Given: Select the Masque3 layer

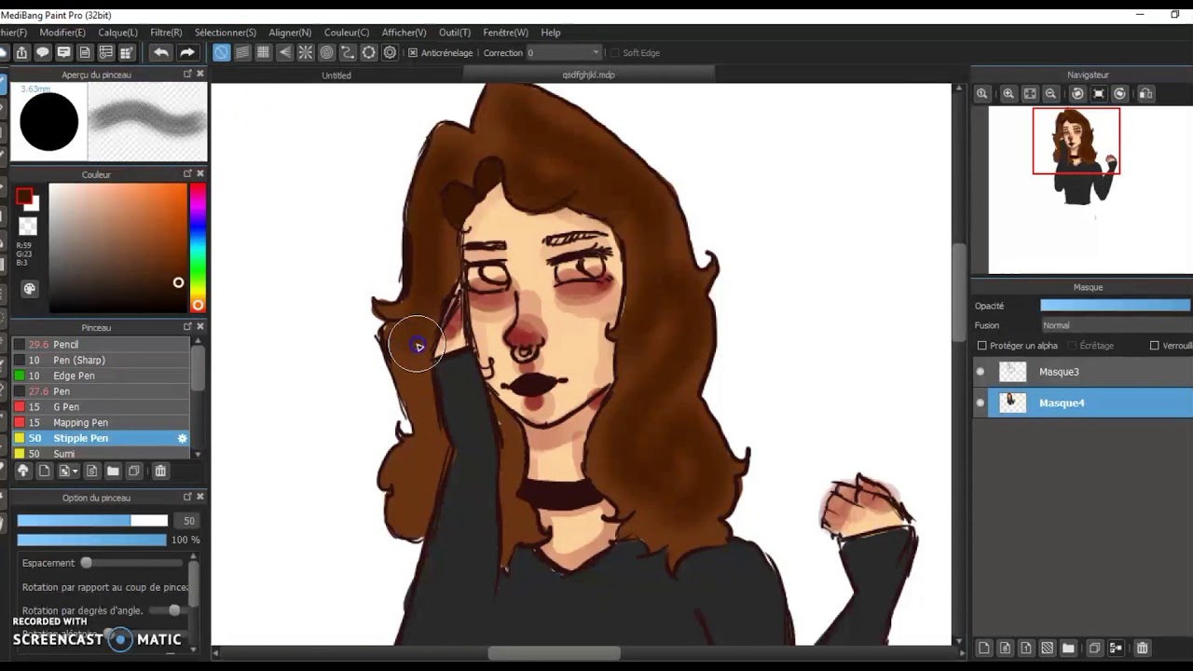Looking at the screenshot, I should coord(1083,372).
